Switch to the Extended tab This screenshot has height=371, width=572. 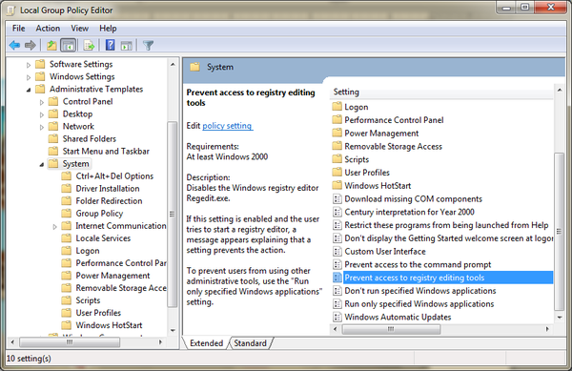click(x=206, y=343)
